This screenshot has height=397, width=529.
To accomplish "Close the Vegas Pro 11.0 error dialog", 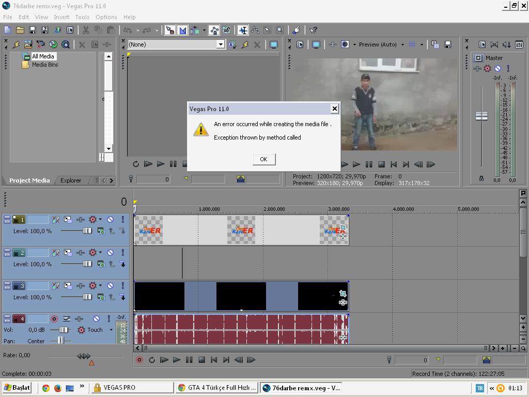I will tap(334, 109).
